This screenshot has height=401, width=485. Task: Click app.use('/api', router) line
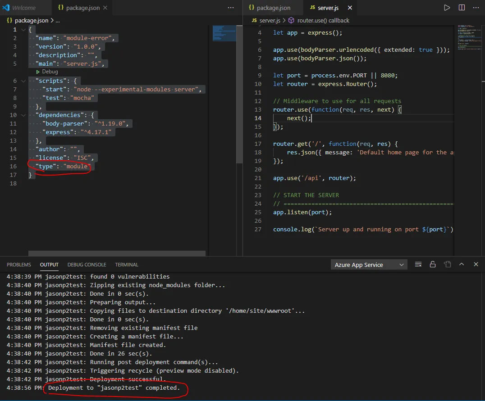(314, 178)
